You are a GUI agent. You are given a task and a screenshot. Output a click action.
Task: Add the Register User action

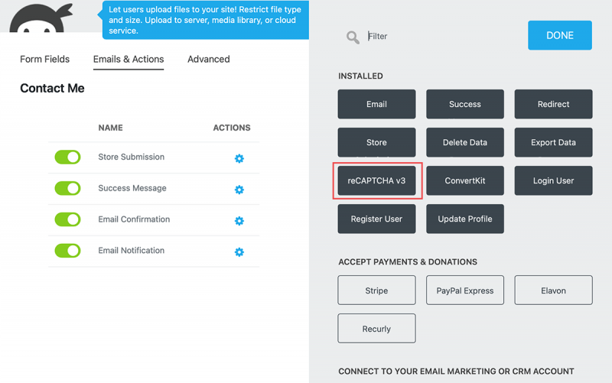376,219
